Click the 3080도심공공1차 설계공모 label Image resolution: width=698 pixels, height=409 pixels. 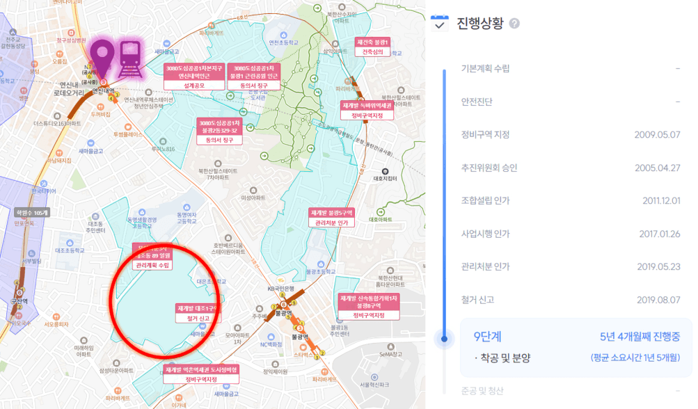[193, 77]
